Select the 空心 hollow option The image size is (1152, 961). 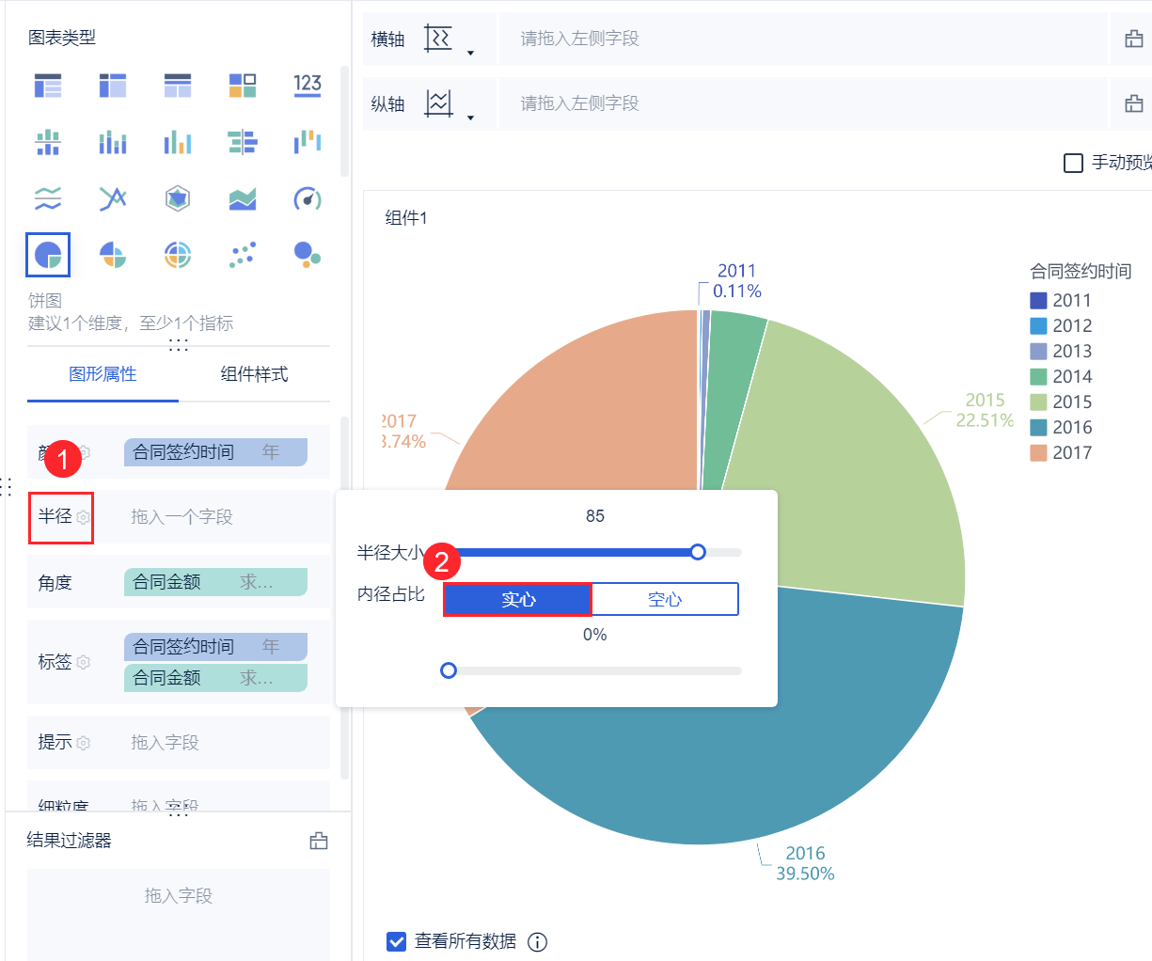(665, 600)
